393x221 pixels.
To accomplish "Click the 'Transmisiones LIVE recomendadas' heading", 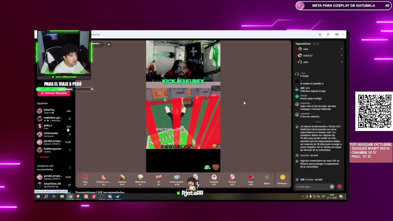I will (x=100, y=192).
